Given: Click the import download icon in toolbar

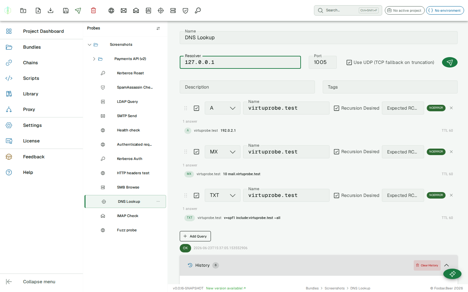Looking at the screenshot, I should click(50, 10).
